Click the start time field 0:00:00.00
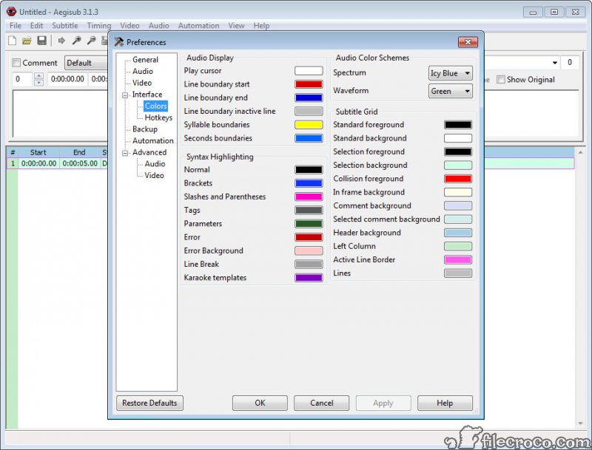 coord(67,79)
